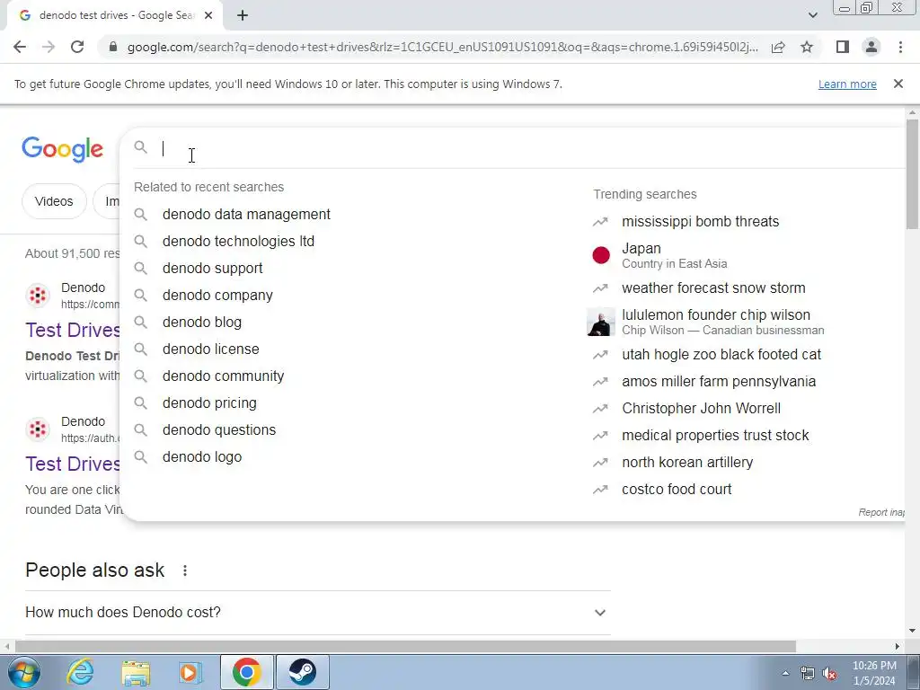920x690 pixels.
Task: Open north korean artillery trend
Action: point(687,463)
